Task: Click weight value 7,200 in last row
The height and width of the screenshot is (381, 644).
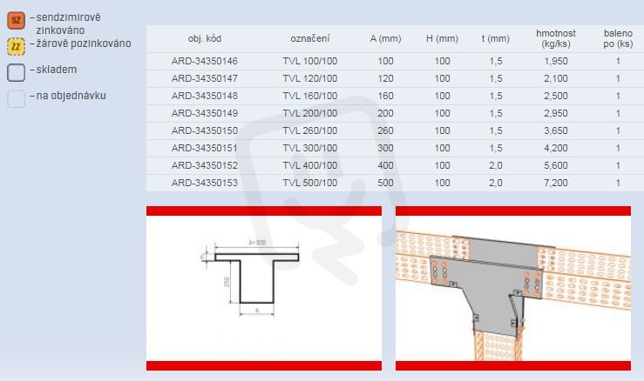Action: (x=556, y=183)
